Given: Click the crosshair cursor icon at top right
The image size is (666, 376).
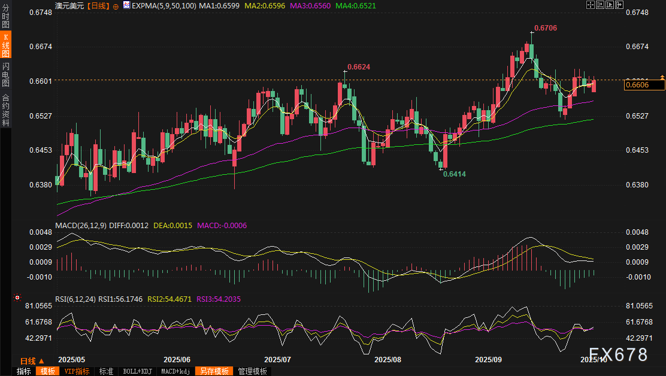Looking at the screenshot, I should [x=591, y=5].
